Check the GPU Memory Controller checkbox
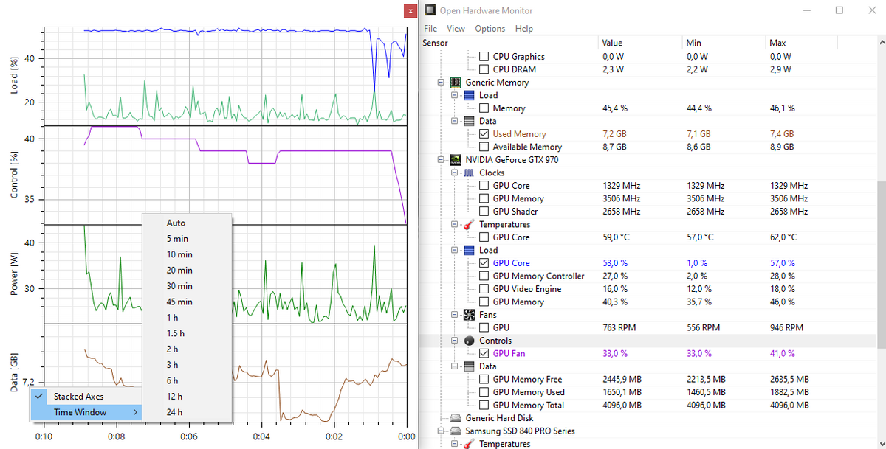The height and width of the screenshot is (449, 886). pos(484,276)
